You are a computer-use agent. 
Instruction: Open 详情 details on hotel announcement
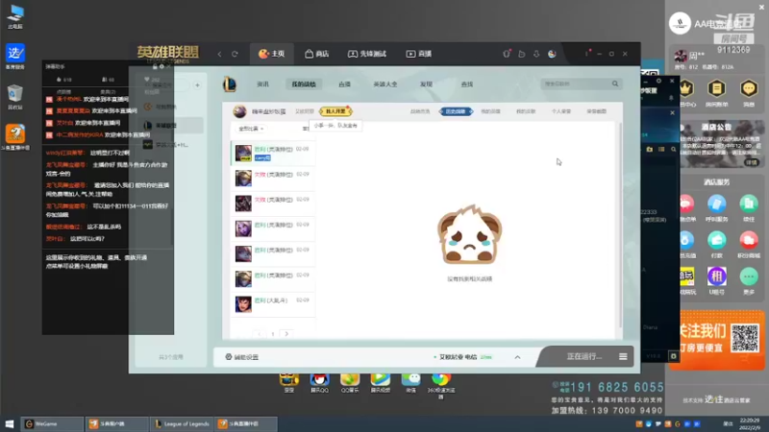[752, 162]
